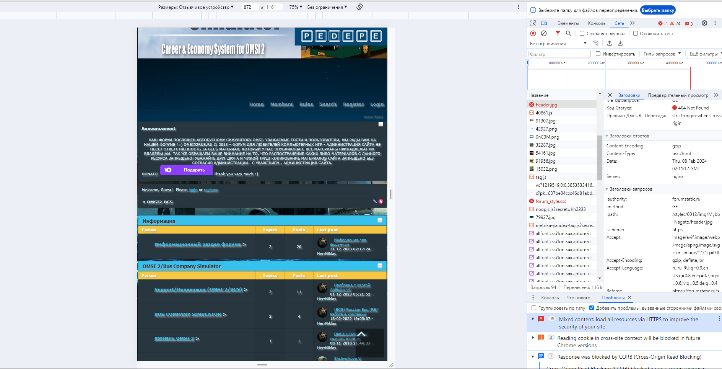Image resolution: width=722 pixels, height=369 pixels.
Task: Click the info icon in override banner
Action: (x=533, y=10)
